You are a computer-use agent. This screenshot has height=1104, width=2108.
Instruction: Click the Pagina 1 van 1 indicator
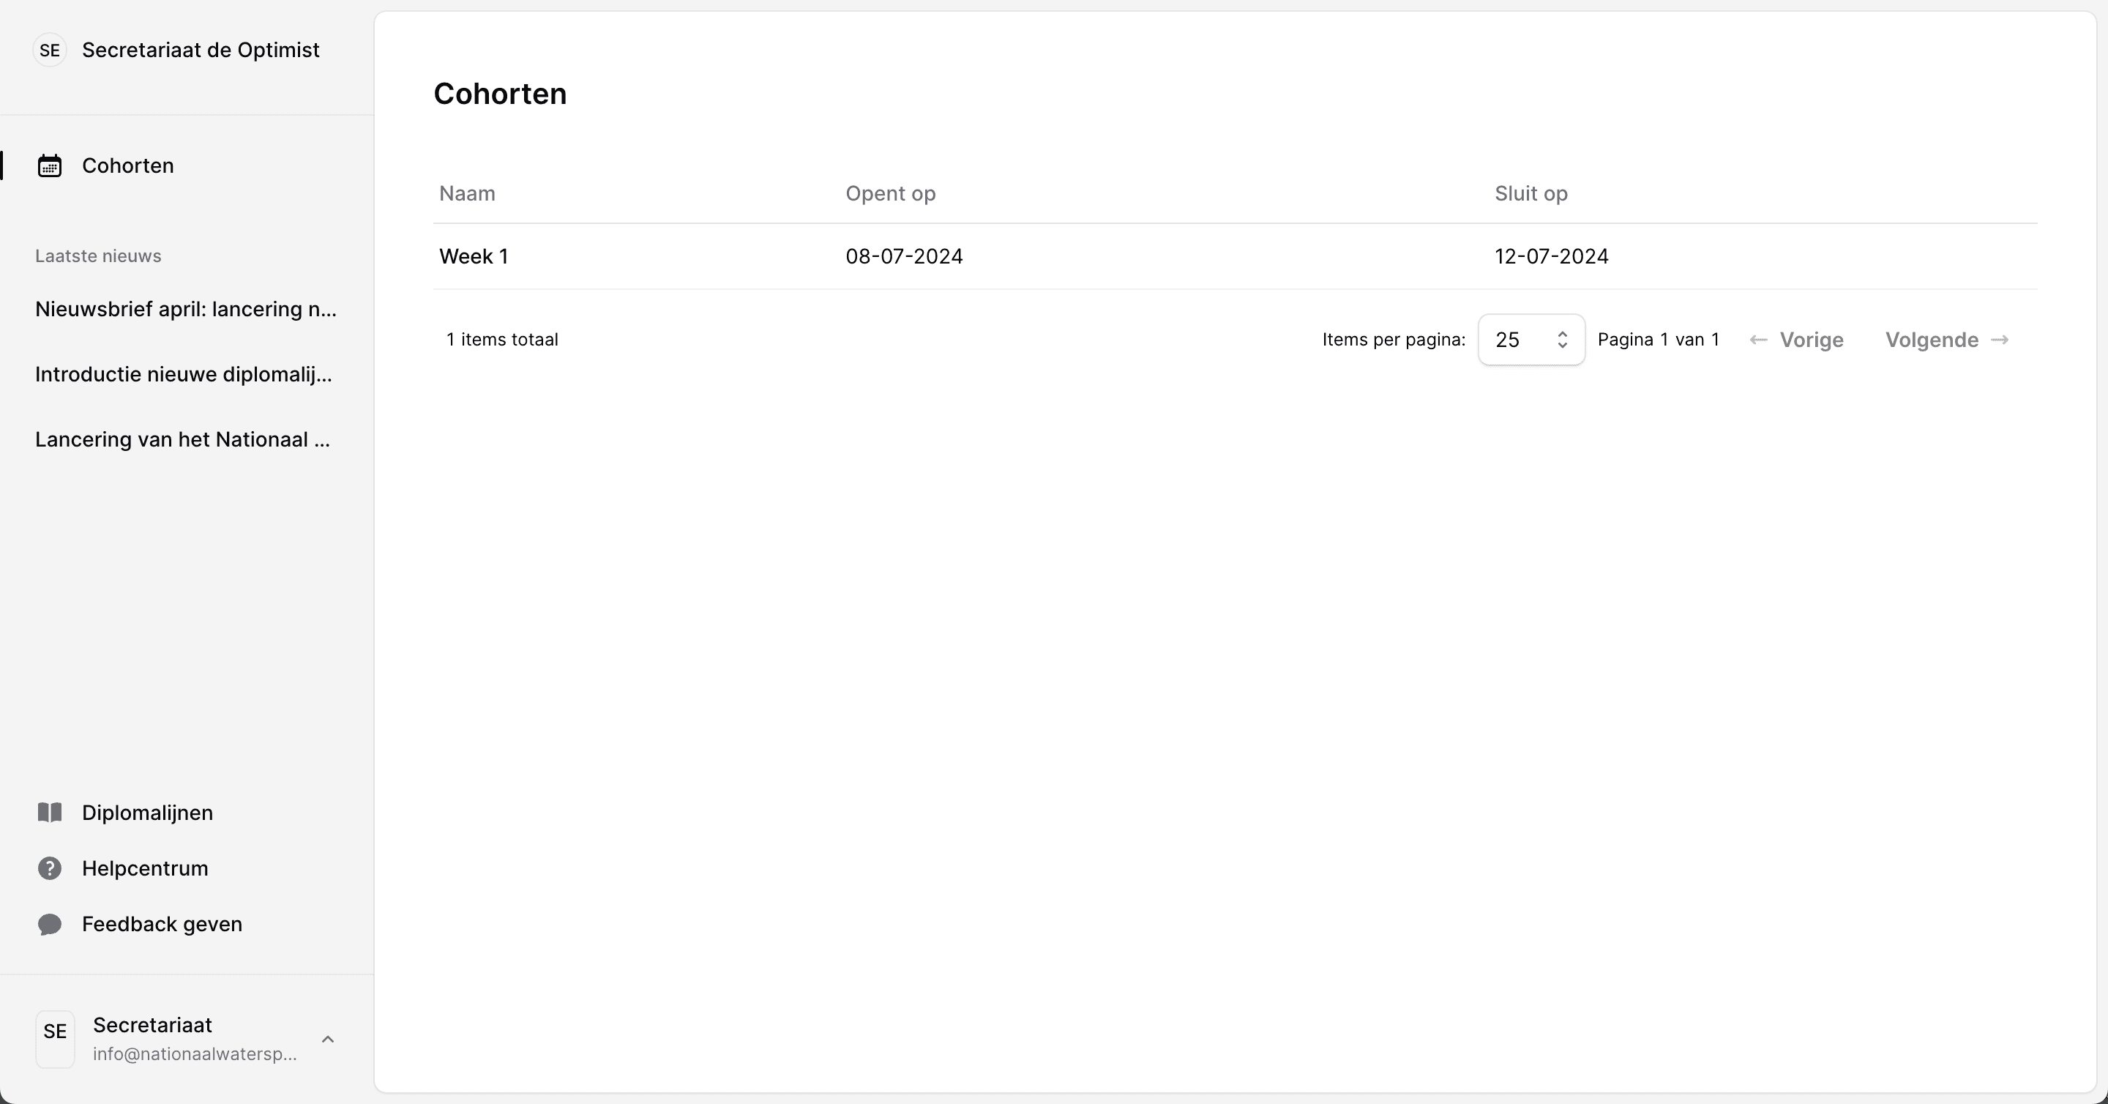pyautogui.click(x=1659, y=340)
